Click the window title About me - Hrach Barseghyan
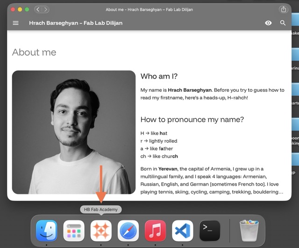Screen dimensions: 299x248 tap(149, 9)
